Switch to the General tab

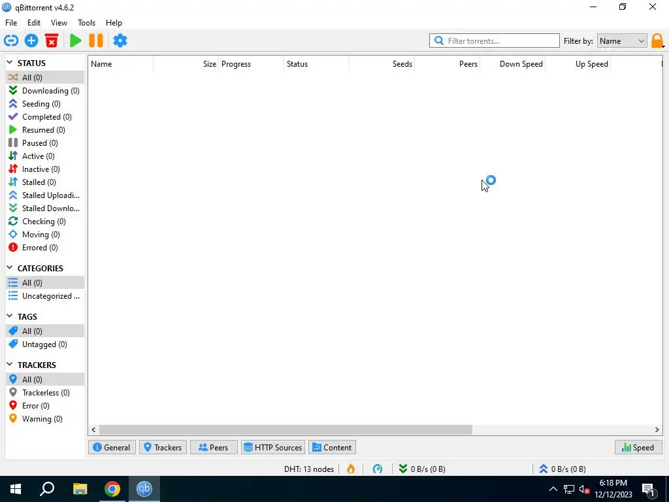(x=112, y=447)
